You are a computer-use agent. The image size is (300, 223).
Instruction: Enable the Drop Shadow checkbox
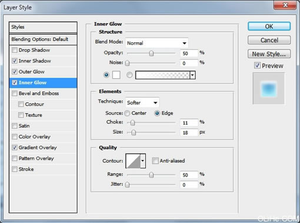15,50
